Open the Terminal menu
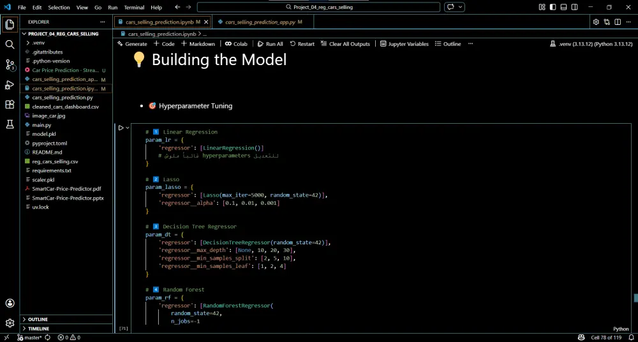 click(134, 7)
